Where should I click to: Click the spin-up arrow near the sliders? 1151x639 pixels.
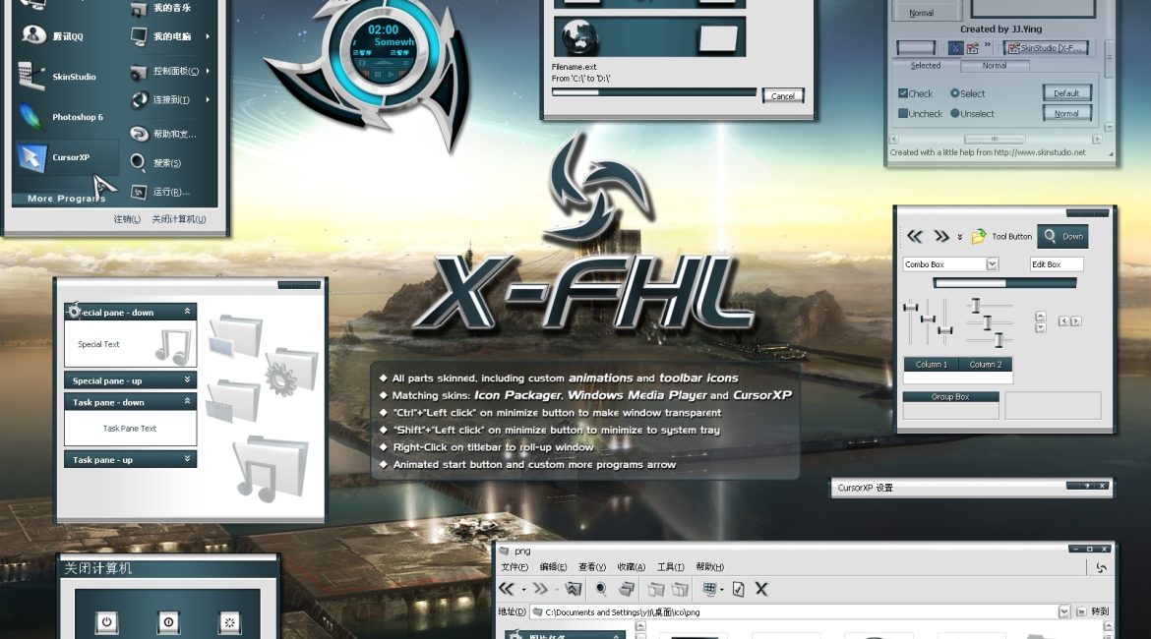click(x=1040, y=317)
